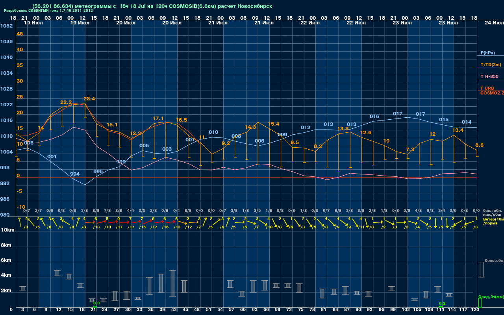Click the 1052 pressure axis value
Viewport: 504px width, 315px height.
tap(6, 26)
